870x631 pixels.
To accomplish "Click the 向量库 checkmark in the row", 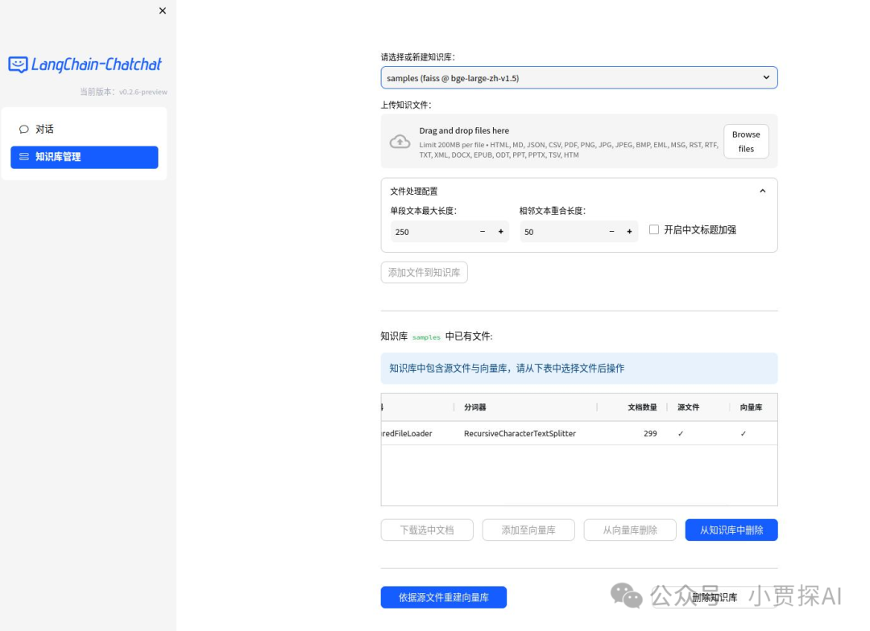I will point(743,434).
